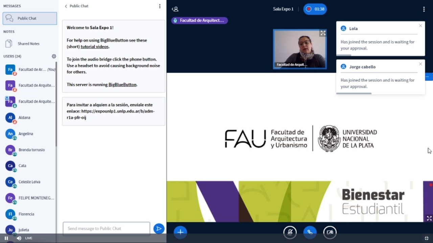This screenshot has width=433, height=243.
Task: Mute the microphone in the bottom toolbar
Action: tap(290, 232)
